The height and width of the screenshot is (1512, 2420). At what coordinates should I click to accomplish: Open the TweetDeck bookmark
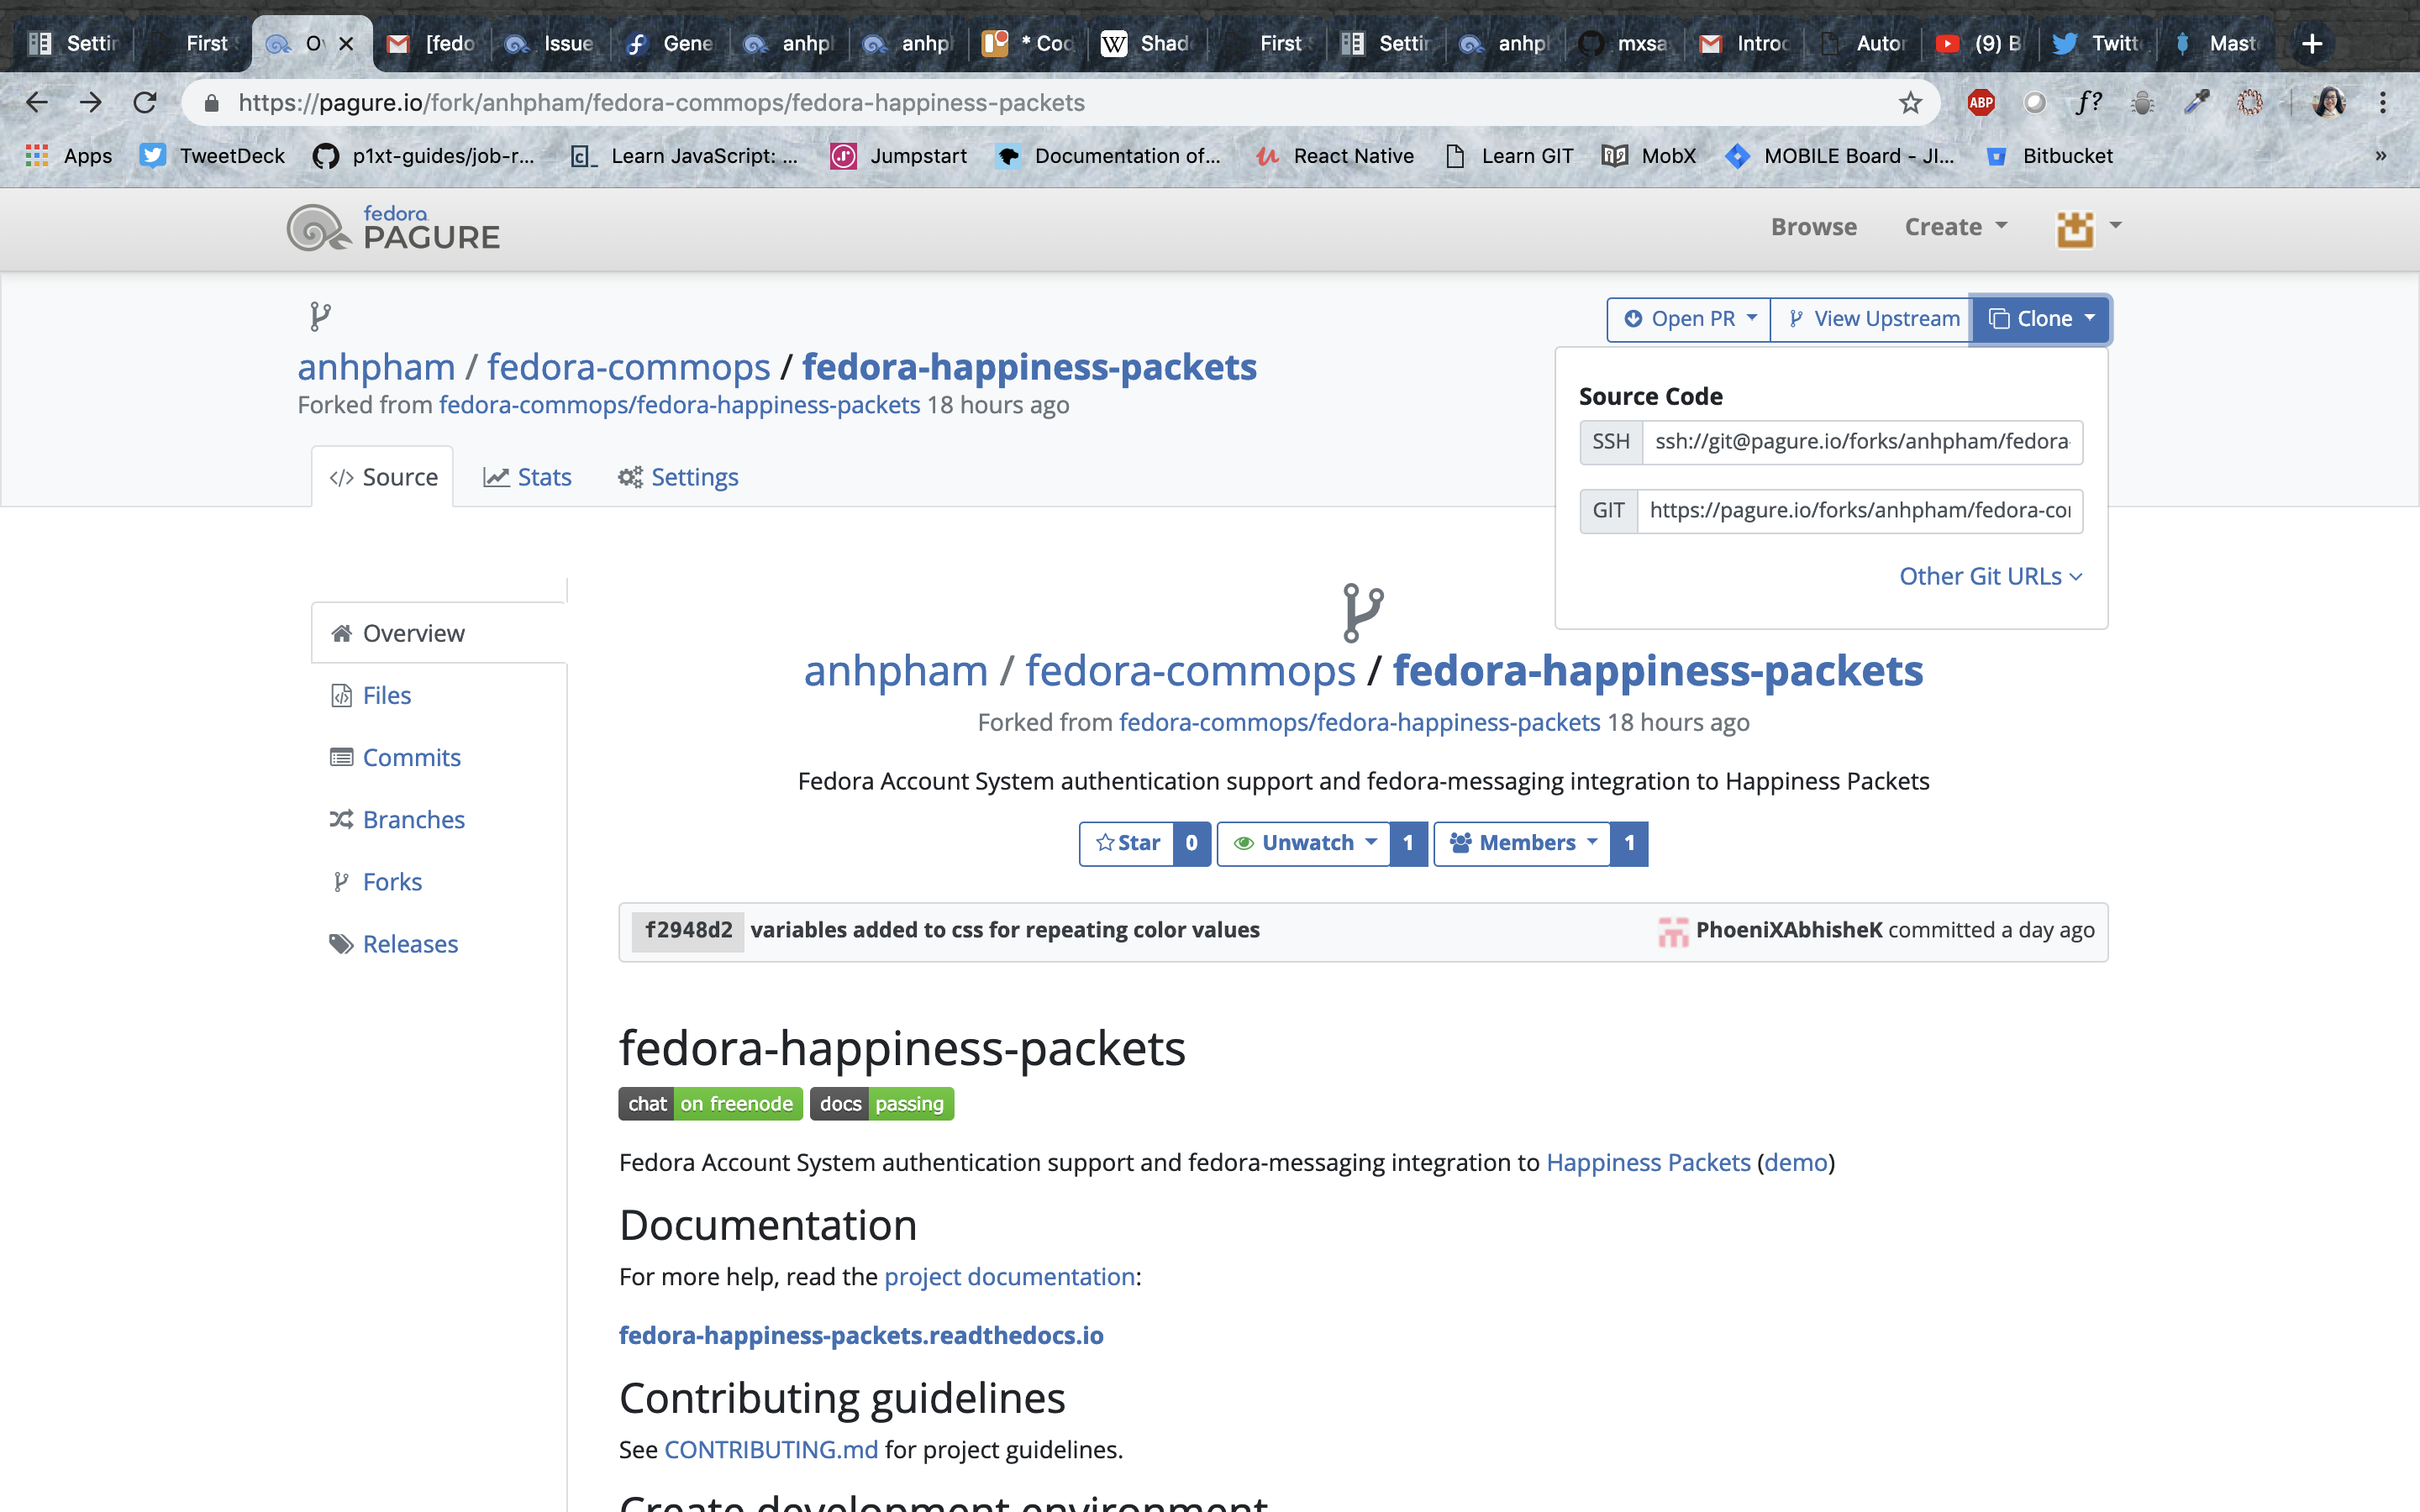[x=212, y=155]
